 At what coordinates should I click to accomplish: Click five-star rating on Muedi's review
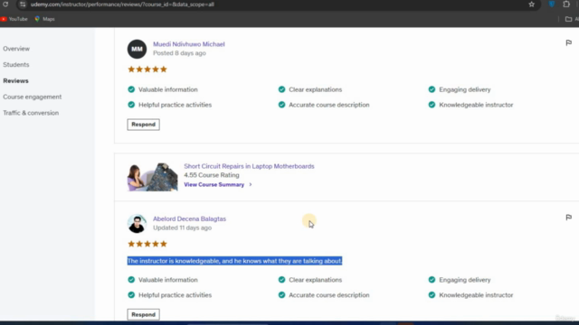147,70
